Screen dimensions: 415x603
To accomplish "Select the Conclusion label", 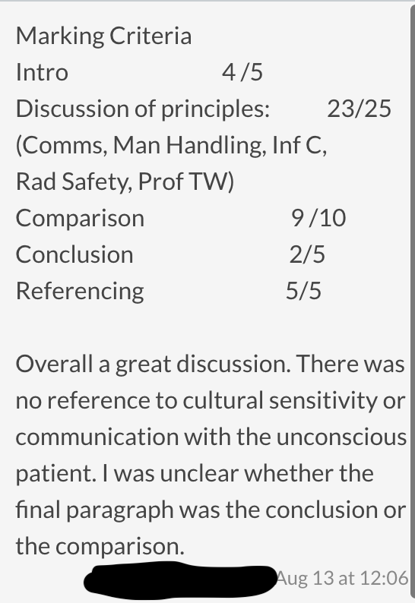I will 74,254.
